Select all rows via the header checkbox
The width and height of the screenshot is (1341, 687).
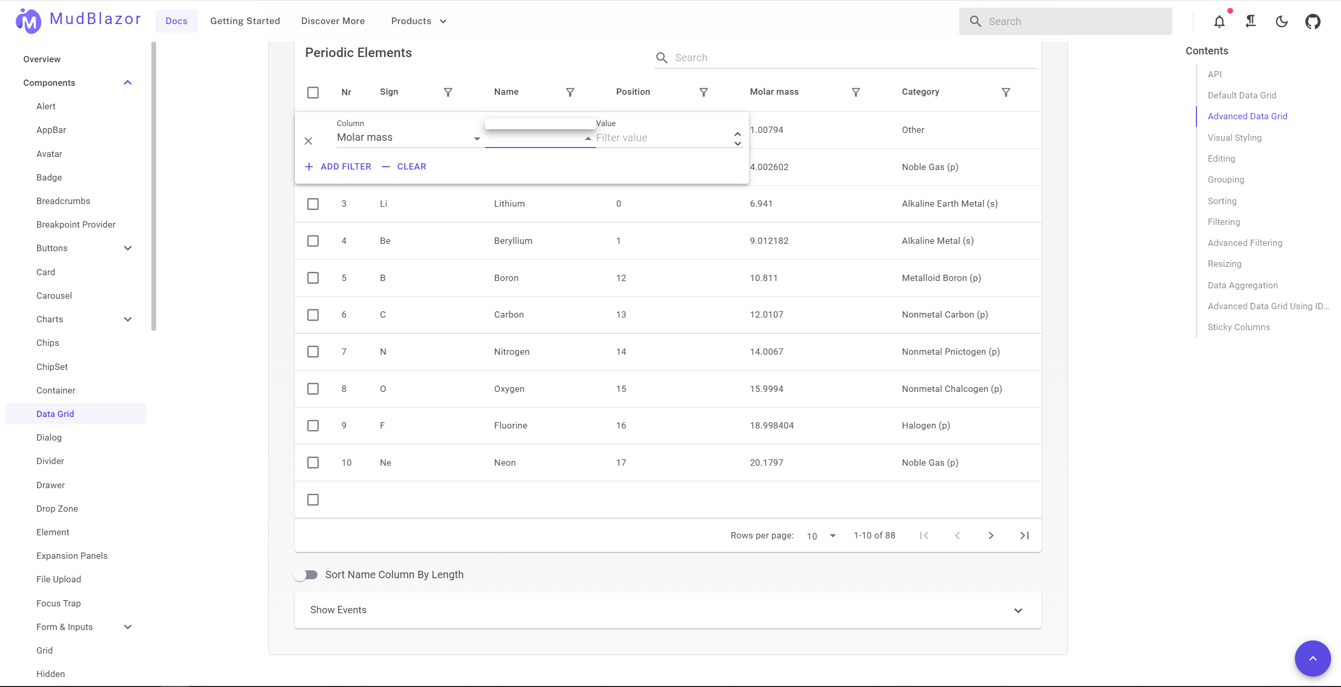click(x=313, y=92)
